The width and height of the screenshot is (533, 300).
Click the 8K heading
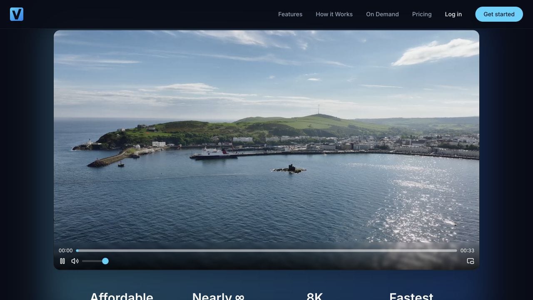coord(314,296)
